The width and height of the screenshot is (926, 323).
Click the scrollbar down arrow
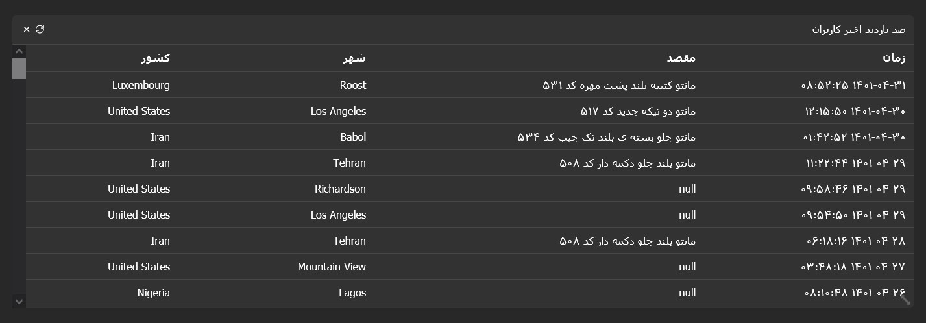tap(19, 301)
